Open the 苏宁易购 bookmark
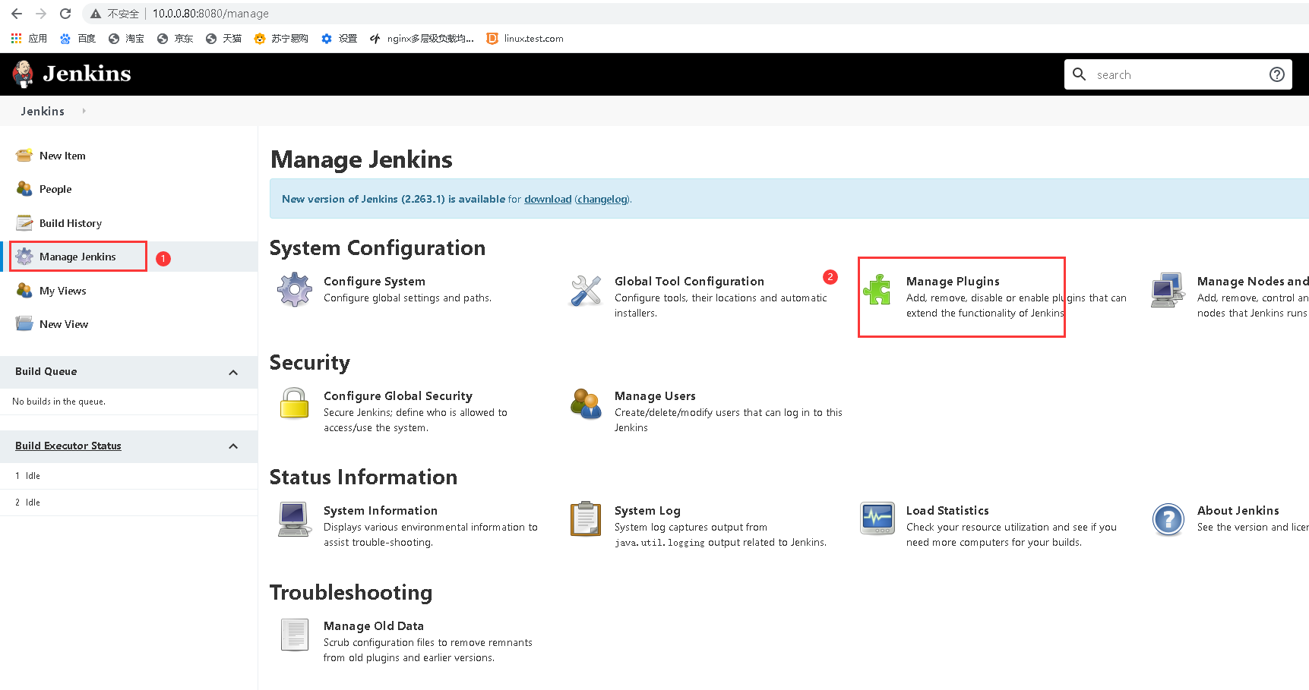The image size is (1309, 690). [281, 39]
